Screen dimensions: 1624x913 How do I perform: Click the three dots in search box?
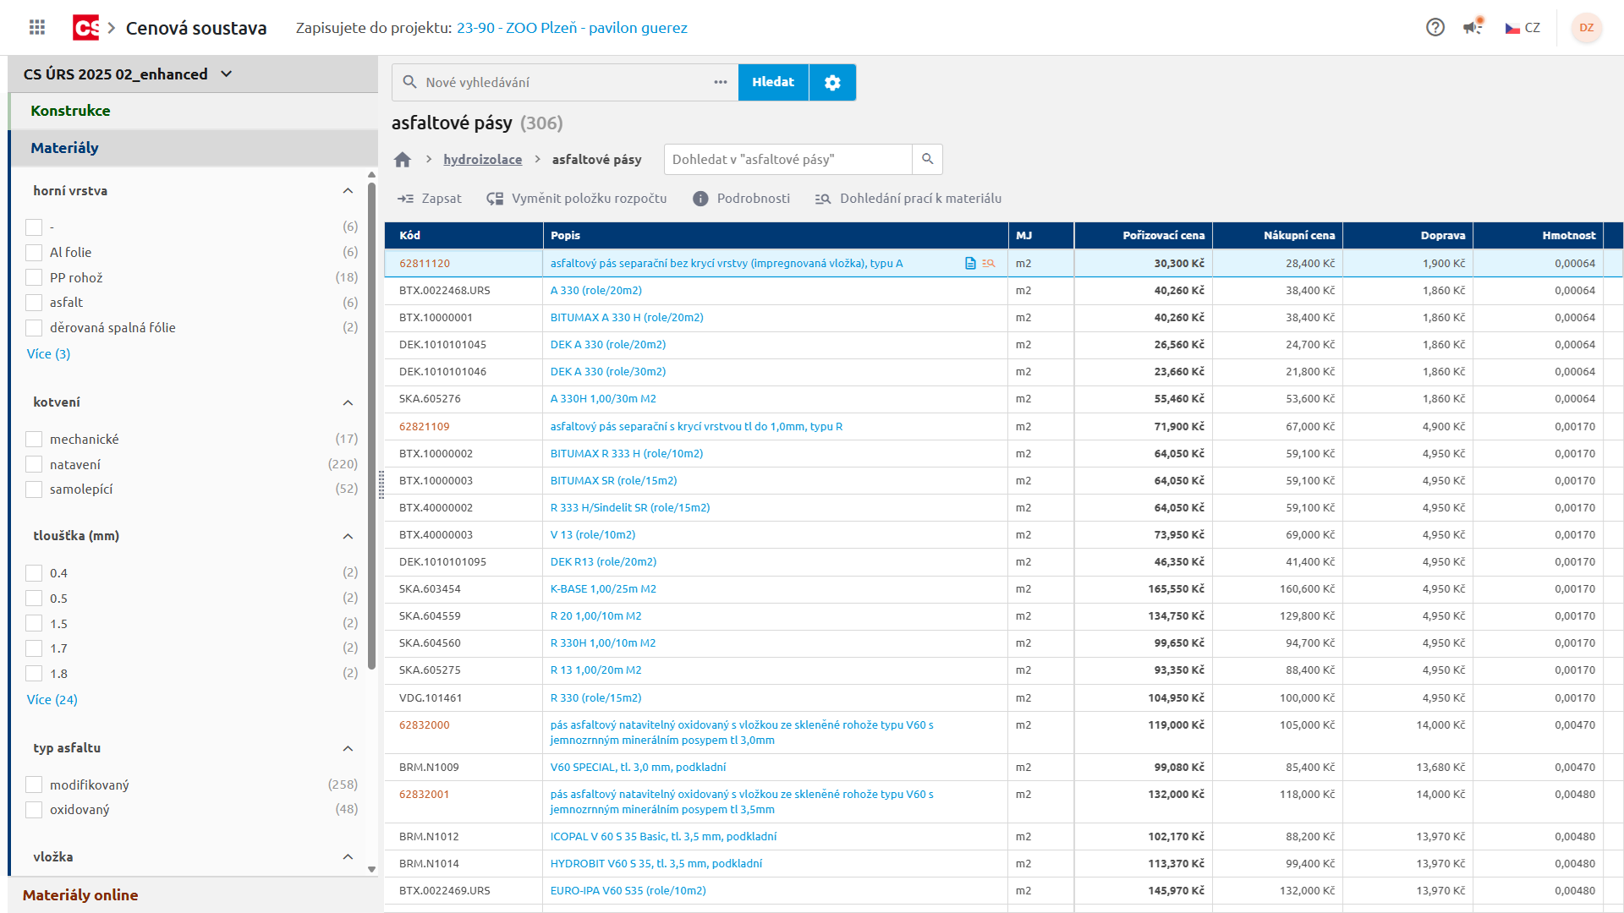point(720,82)
